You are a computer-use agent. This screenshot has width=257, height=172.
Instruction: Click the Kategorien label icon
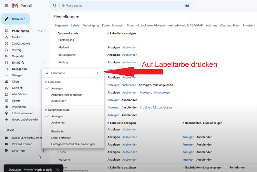point(7,69)
